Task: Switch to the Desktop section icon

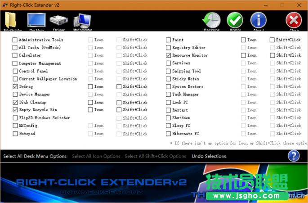Action: (x=36, y=21)
